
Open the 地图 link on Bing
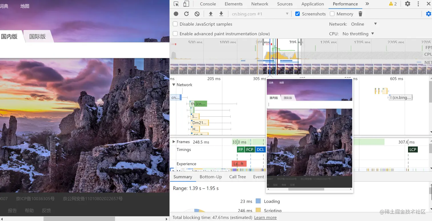point(25,6)
